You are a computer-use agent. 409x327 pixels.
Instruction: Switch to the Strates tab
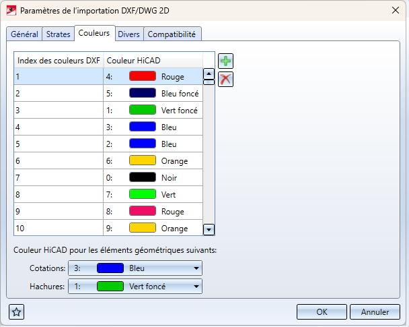[58, 34]
